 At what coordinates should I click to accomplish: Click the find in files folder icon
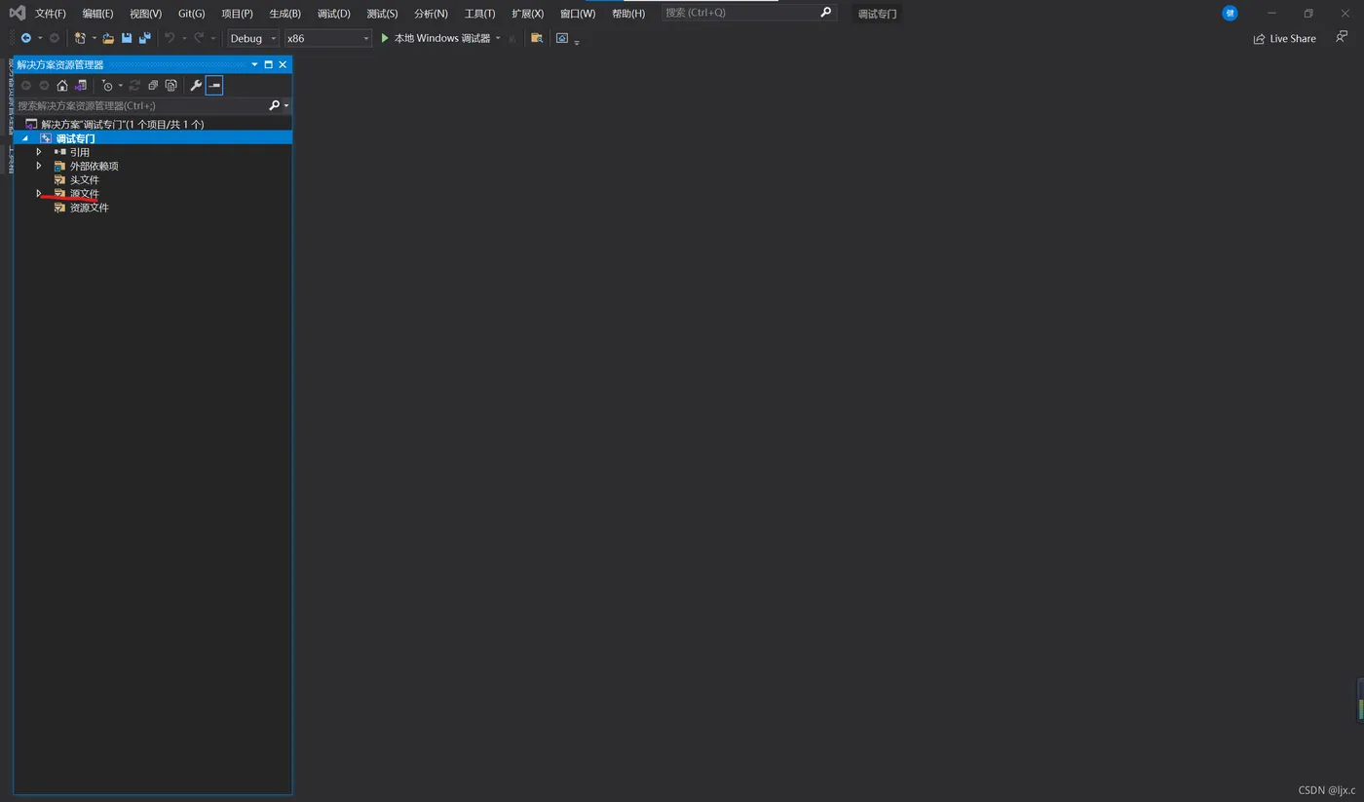(x=537, y=38)
